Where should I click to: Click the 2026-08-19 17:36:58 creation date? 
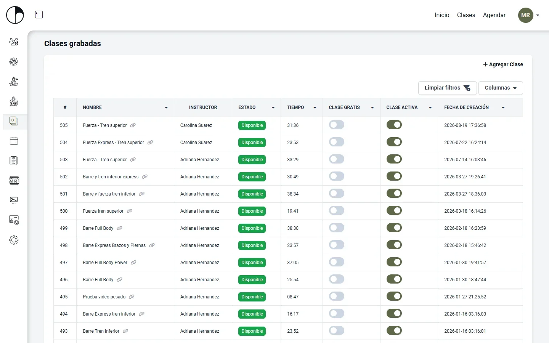(x=465, y=125)
